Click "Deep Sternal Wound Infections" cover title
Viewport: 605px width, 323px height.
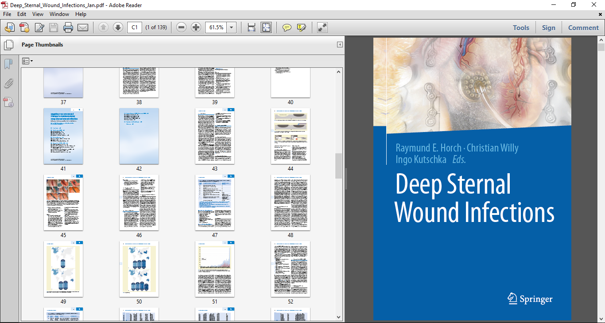pyautogui.click(x=474, y=198)
